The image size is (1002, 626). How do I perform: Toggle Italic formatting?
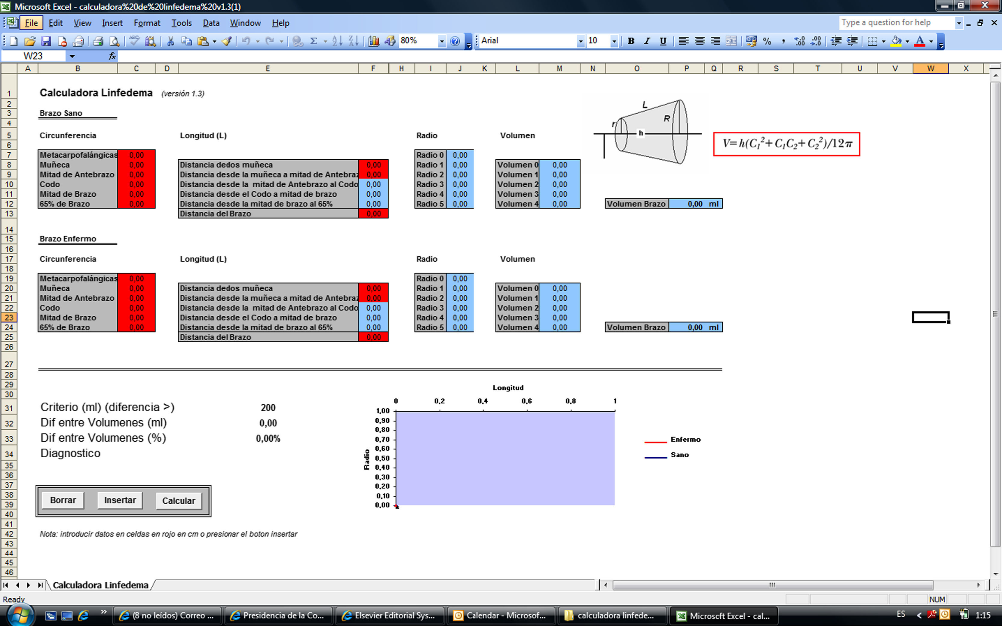647,41
